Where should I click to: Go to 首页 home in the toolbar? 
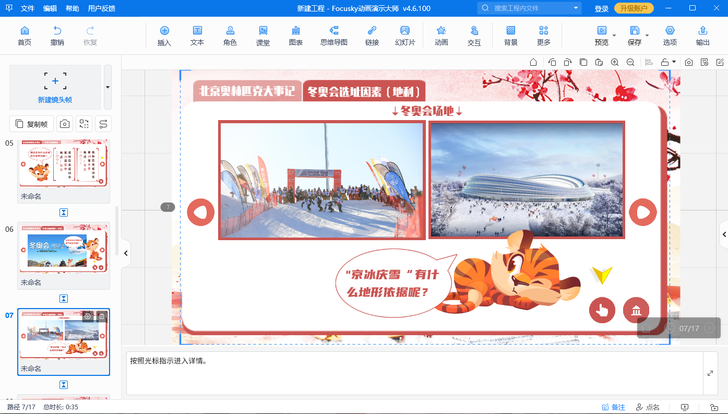[24, 36]
